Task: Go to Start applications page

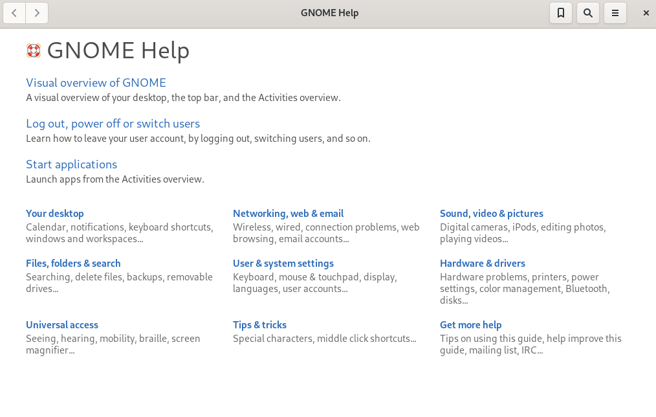Action: (71, 164)
